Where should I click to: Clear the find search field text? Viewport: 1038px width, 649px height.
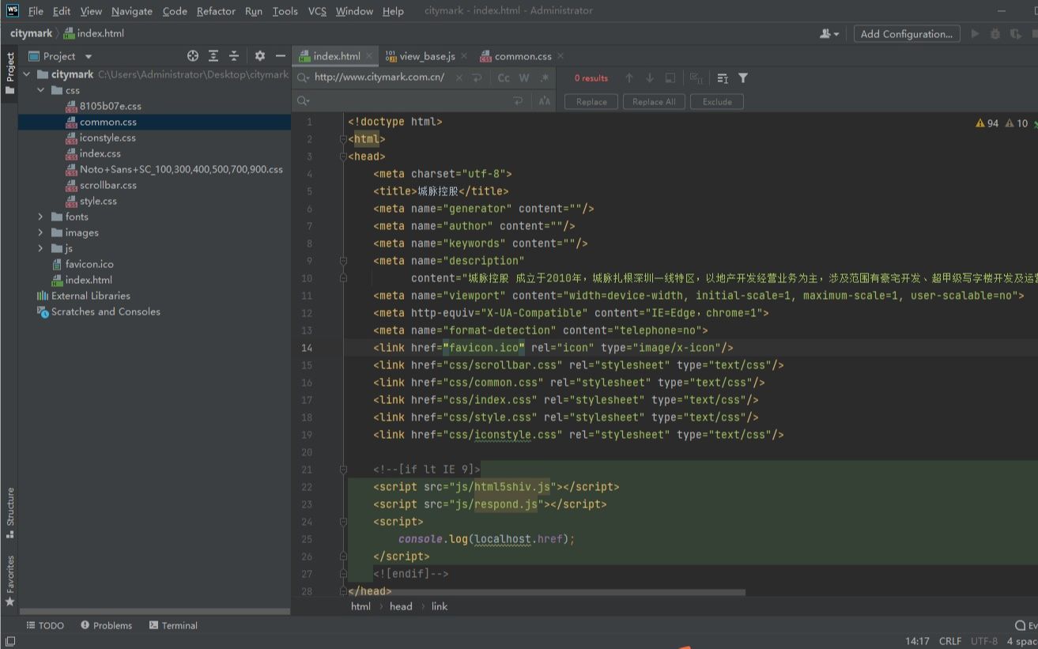(460, 77)
